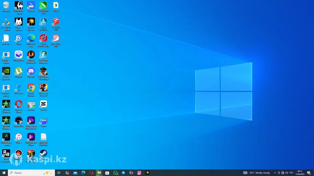Viewport: 314px width, 176px height.
Task: Open the notification center icon
Action: pos(309,173)
